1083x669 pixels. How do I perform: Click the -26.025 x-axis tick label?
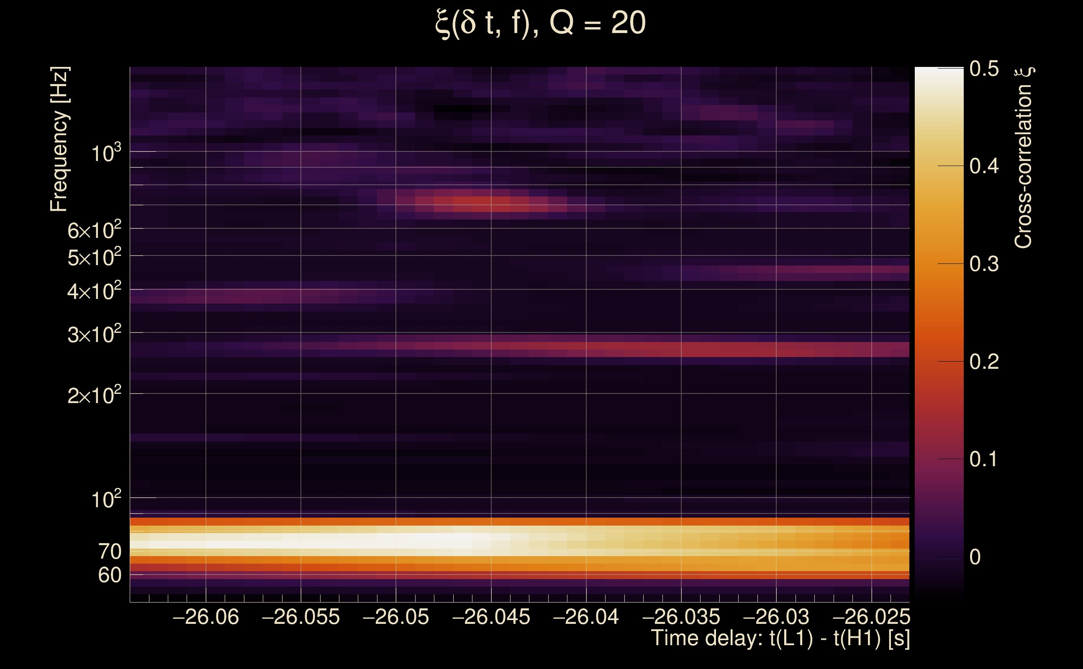871,617
